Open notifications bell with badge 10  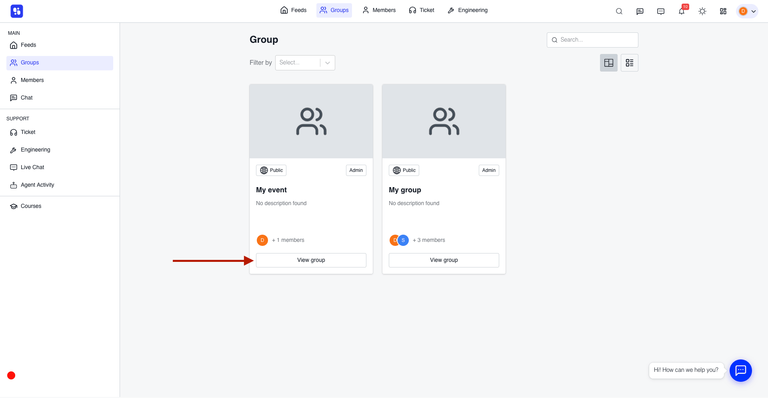pyautogui.click(x=682, y=11)
